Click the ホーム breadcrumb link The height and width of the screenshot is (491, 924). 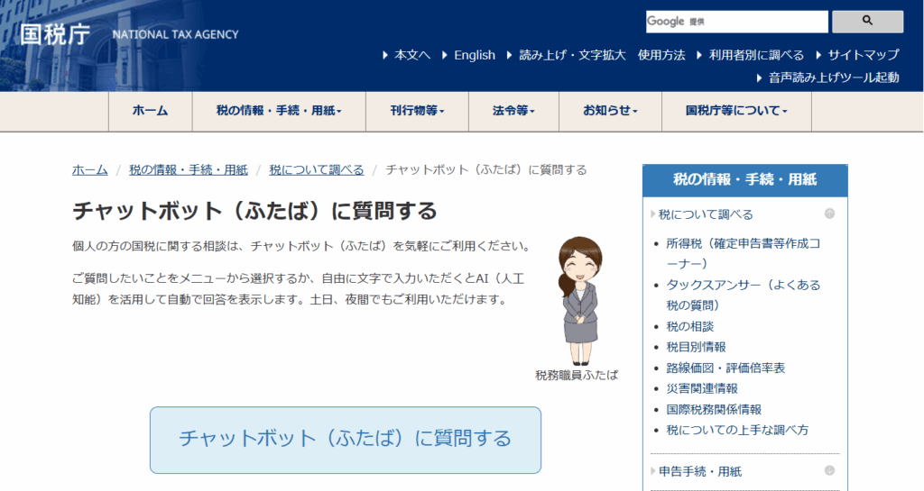point(89,169)
